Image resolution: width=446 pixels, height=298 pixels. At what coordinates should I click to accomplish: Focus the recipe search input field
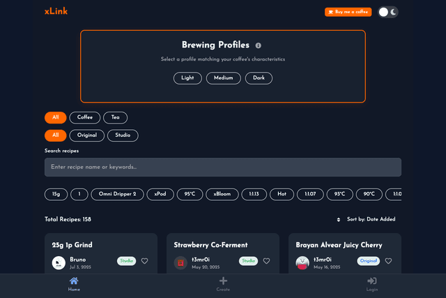(x=223, y=167)
